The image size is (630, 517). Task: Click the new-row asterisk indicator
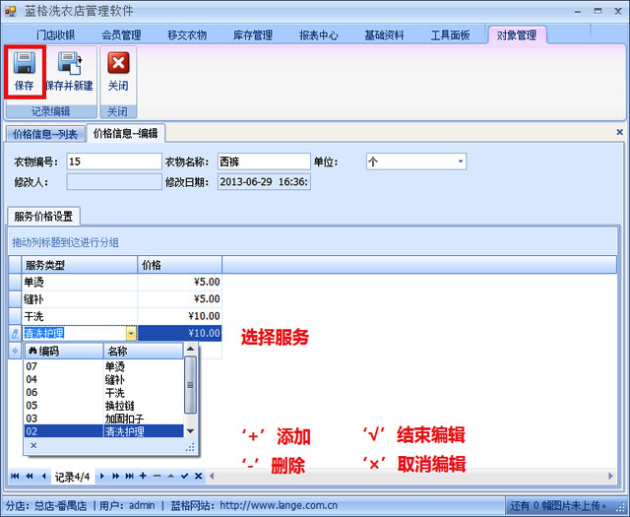click(x=15, y=351)
